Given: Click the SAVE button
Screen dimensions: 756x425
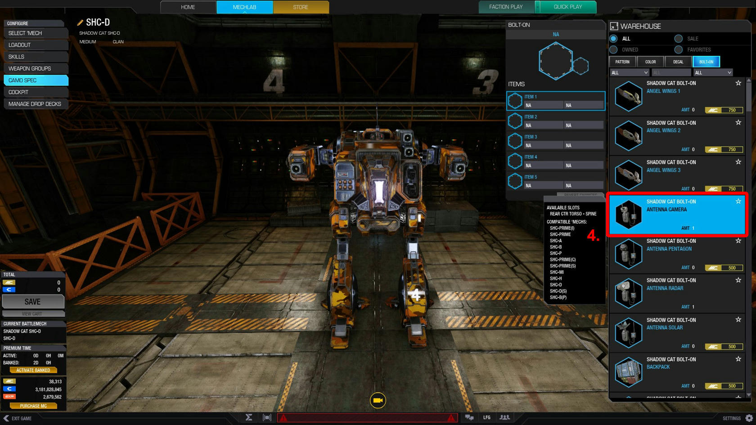Looking at the screenshot, I should pyautogui.click(x=33, y=302).
